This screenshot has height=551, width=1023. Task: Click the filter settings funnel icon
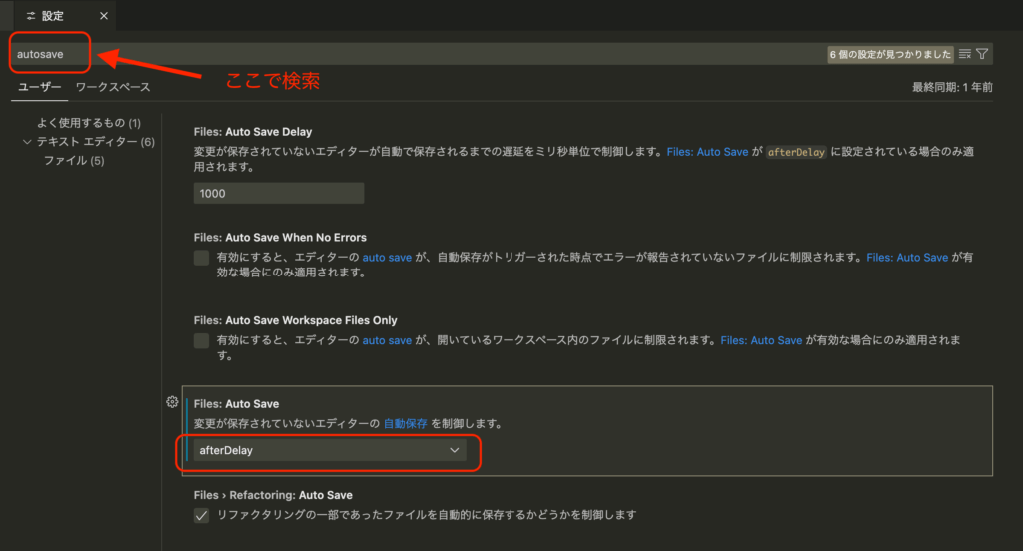pyautogui.click(x=982, y=54)
